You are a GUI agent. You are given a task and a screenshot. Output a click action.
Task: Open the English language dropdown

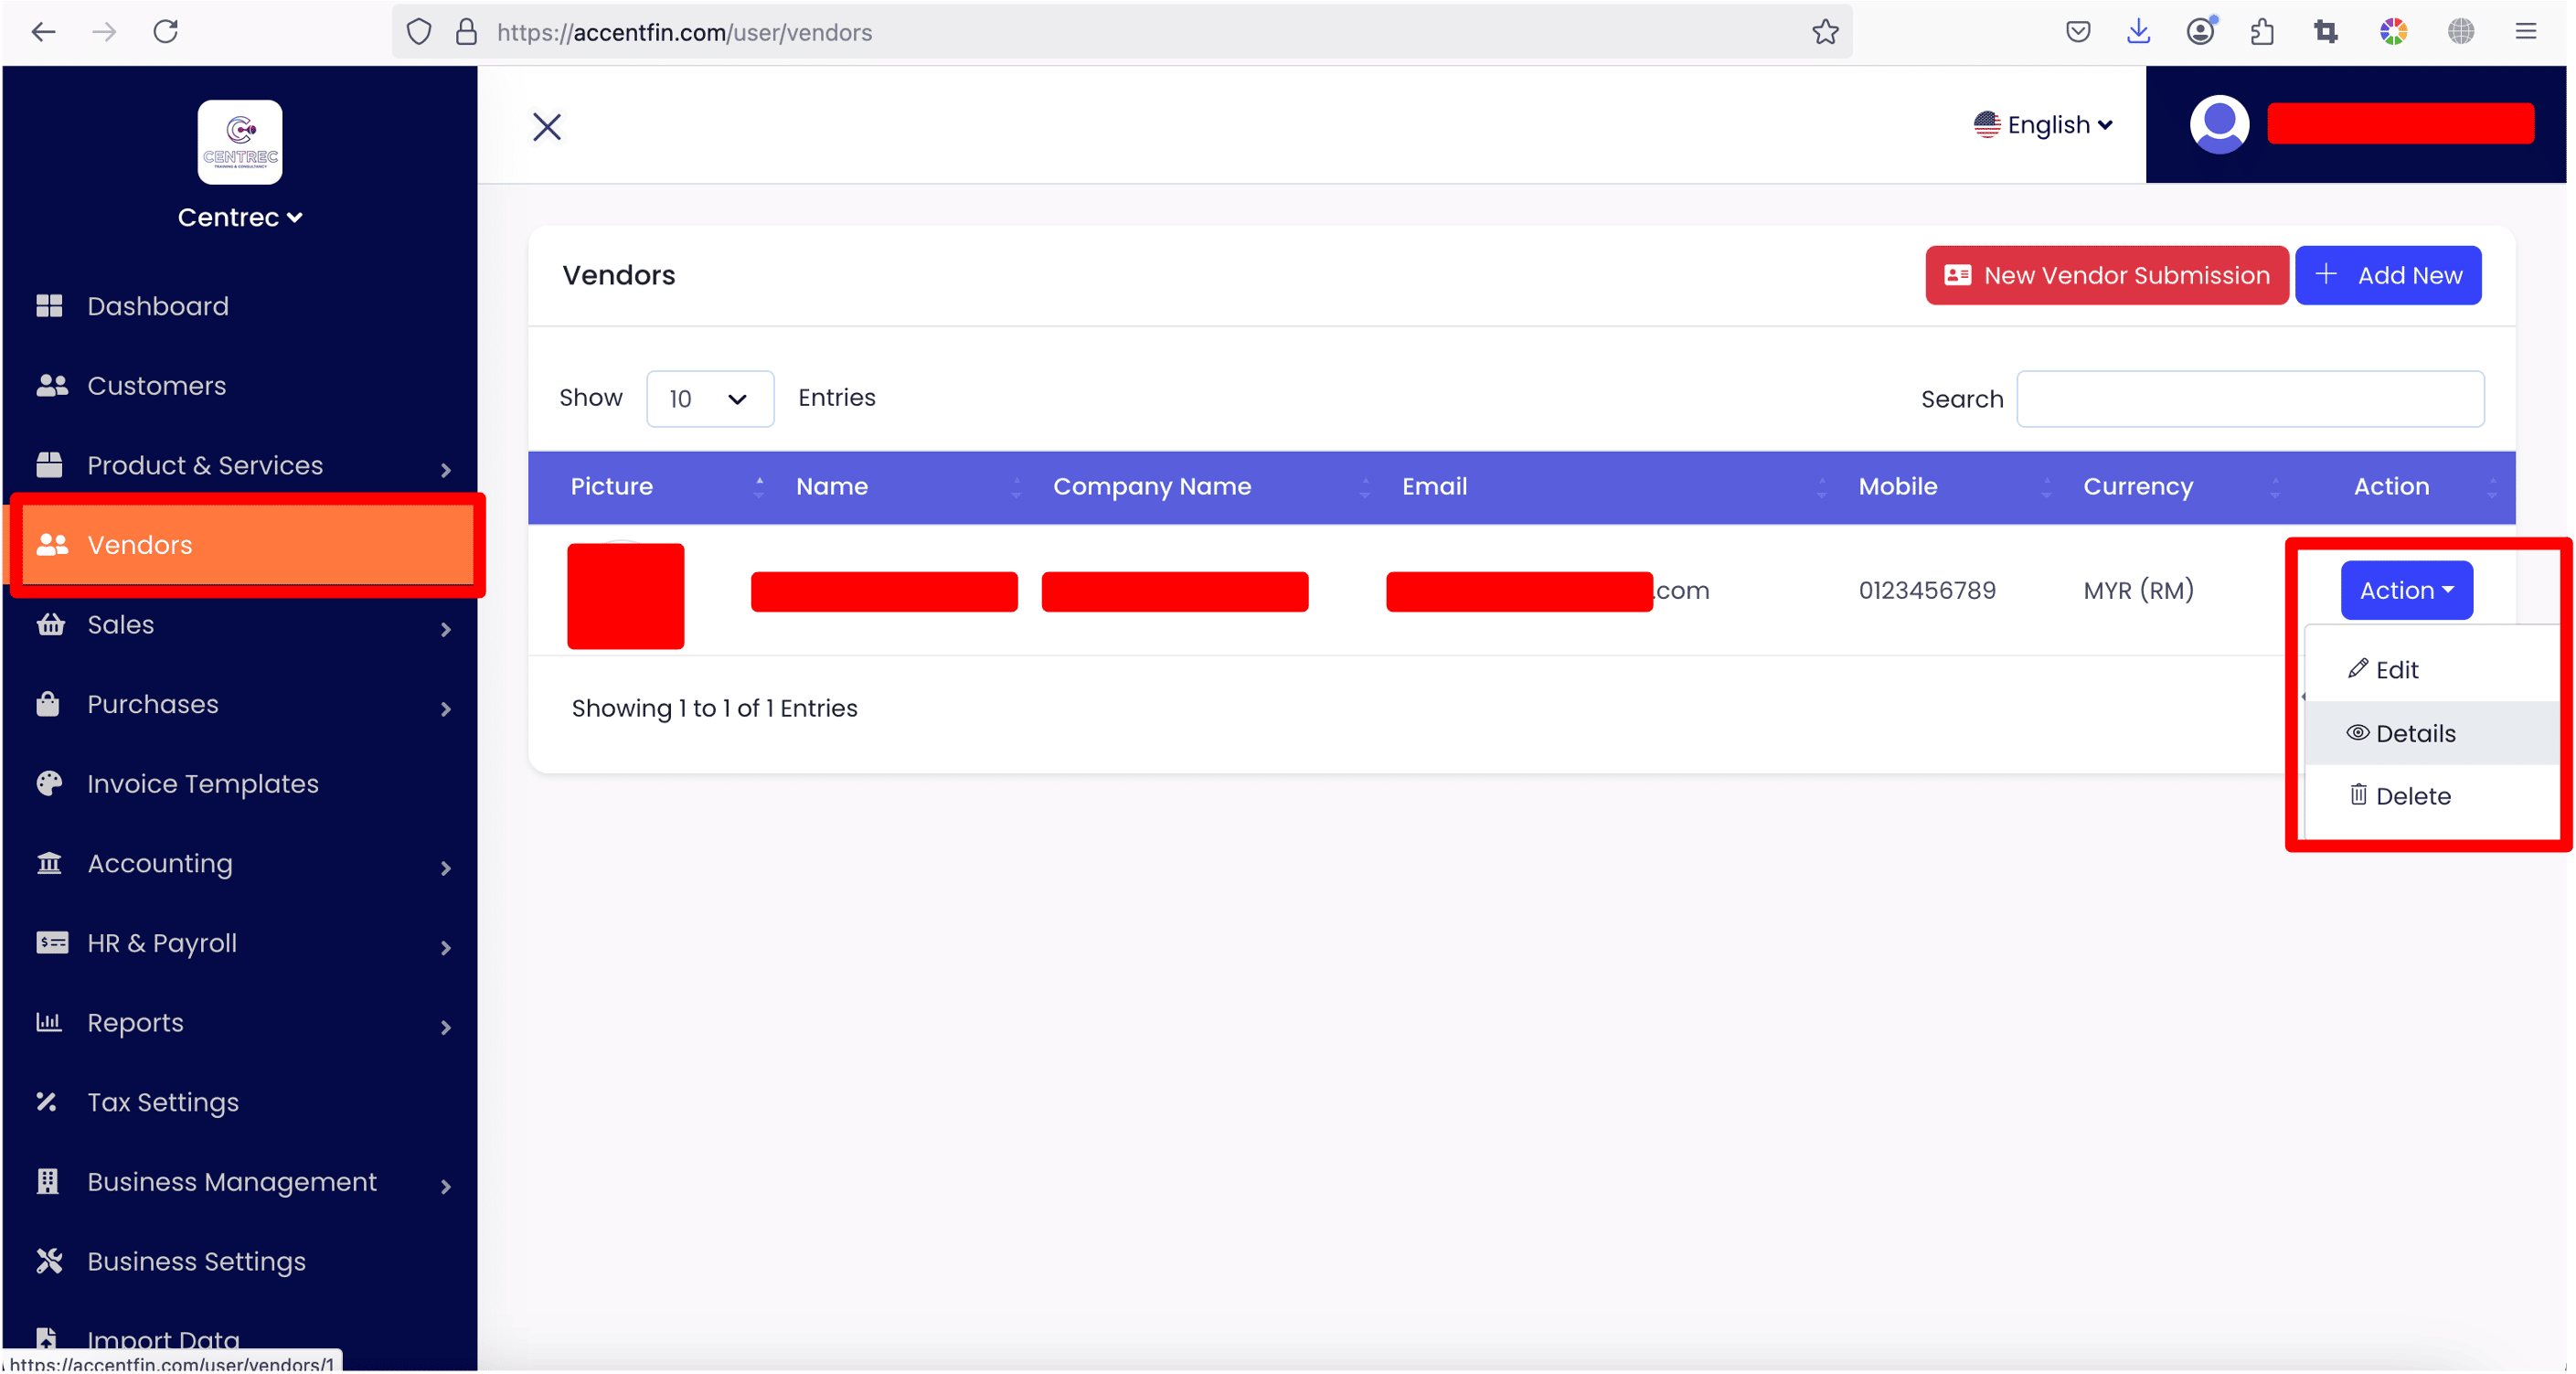tap(2044, 125)
